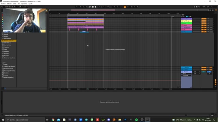Open the Crear menu
This screenshot has height=122, width=218.
pos(15,4)
